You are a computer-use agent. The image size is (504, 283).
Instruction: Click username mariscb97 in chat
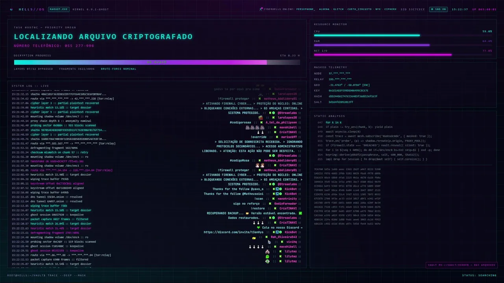tap(289, 137)
